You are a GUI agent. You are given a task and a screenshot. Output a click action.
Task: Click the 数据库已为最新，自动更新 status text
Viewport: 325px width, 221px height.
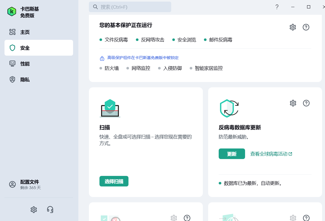[253, 183]
